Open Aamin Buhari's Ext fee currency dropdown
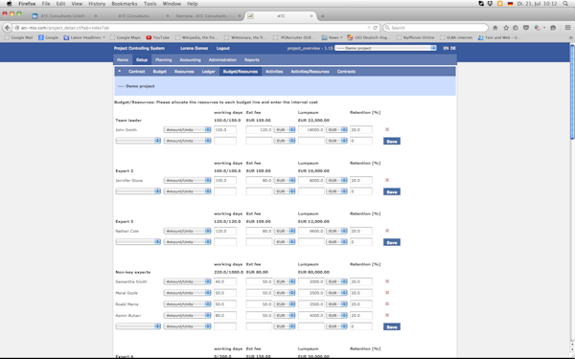Viewport: 575px width, 359px height. 285,315
